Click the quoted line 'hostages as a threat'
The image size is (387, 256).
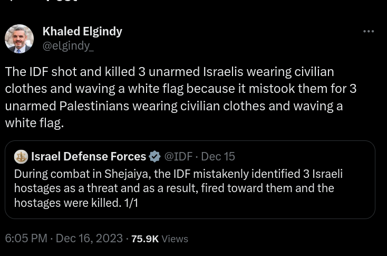174,188
